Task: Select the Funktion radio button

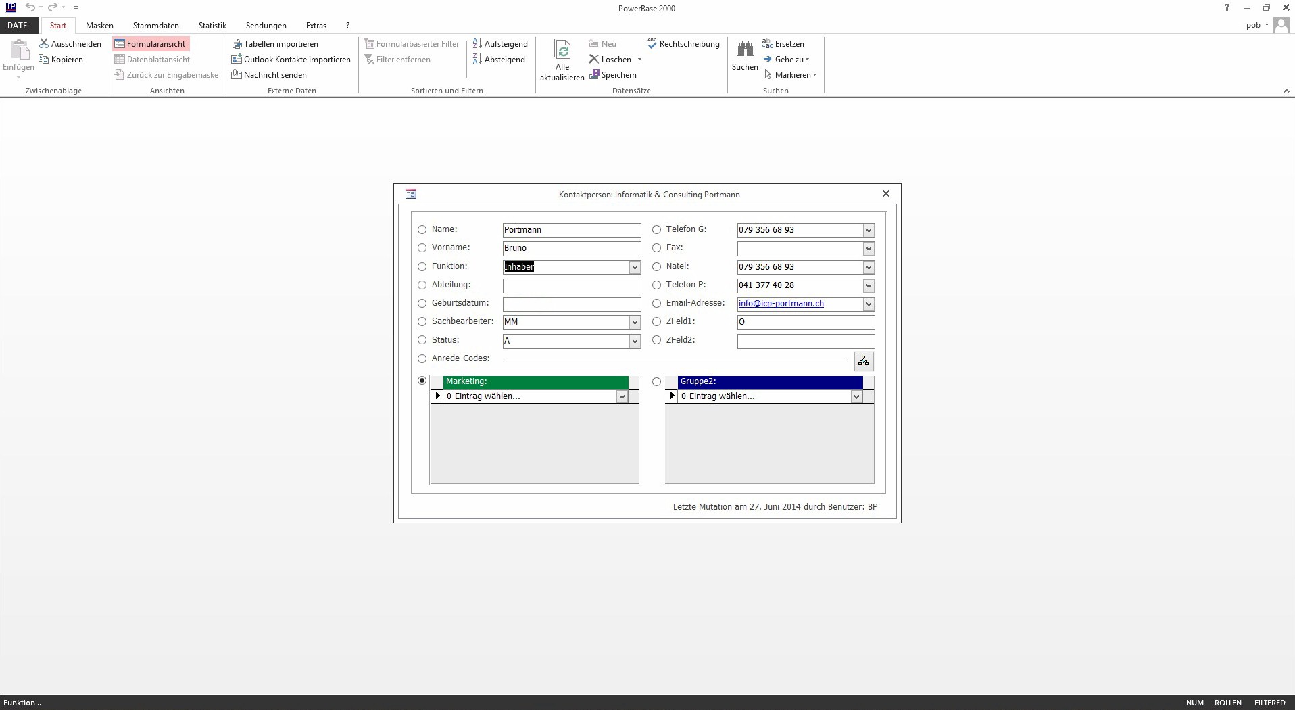Action: (x=422, y=267)
